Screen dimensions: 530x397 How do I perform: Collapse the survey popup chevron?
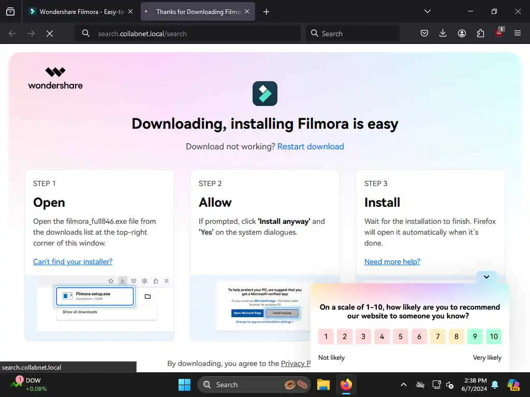point(487,277)
